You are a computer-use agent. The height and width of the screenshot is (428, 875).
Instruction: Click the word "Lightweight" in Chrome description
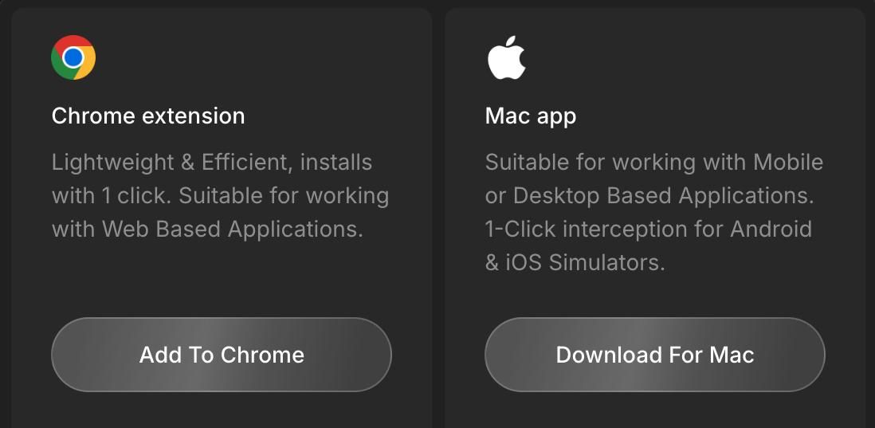pyautogui.click(x=112, y=163)
